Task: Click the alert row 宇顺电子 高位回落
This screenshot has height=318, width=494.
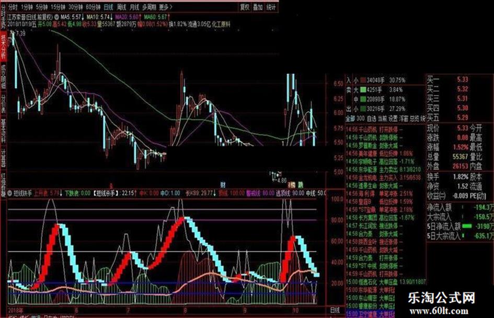Action: pos(380,161)
